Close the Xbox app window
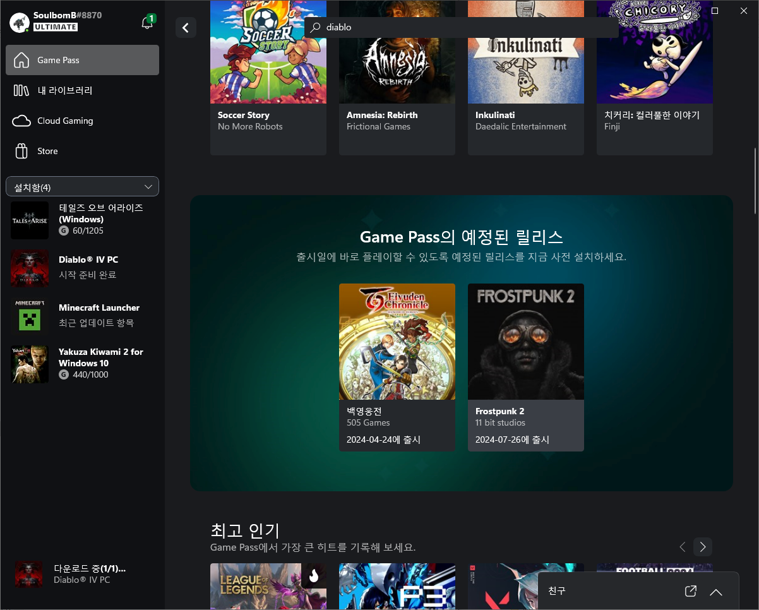This screenshot has width=759, height=610. (744, 11)
